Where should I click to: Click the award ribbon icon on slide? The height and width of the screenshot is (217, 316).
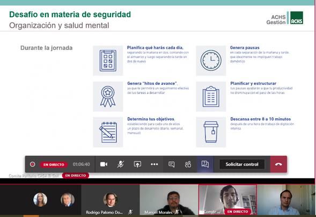pos(108,96)
